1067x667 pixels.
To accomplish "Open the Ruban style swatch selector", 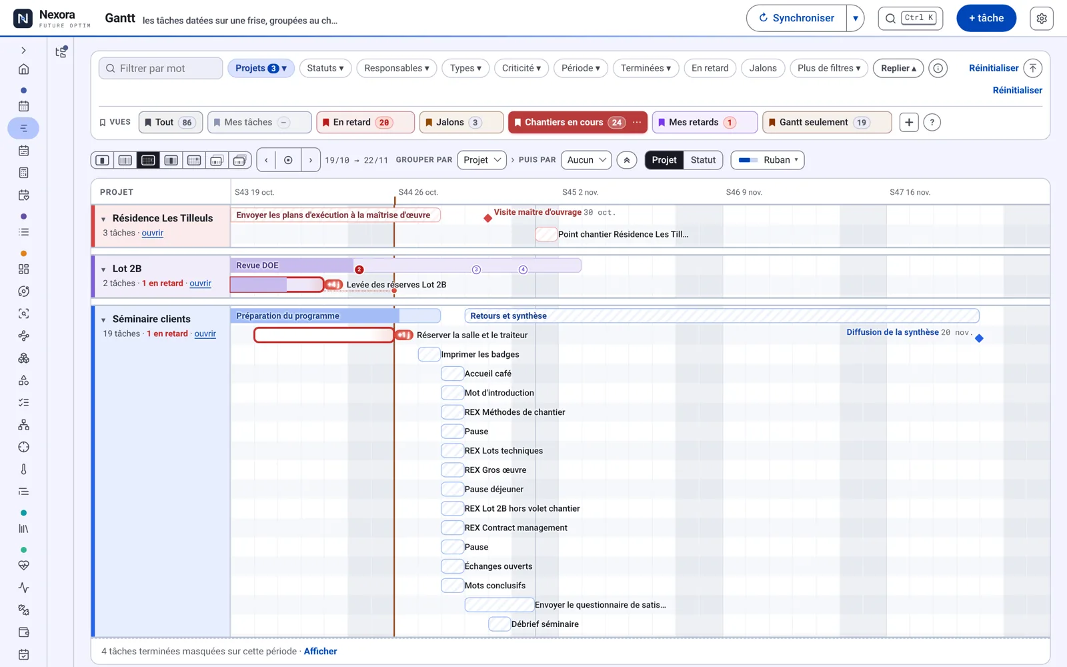I will coord(767,160).
